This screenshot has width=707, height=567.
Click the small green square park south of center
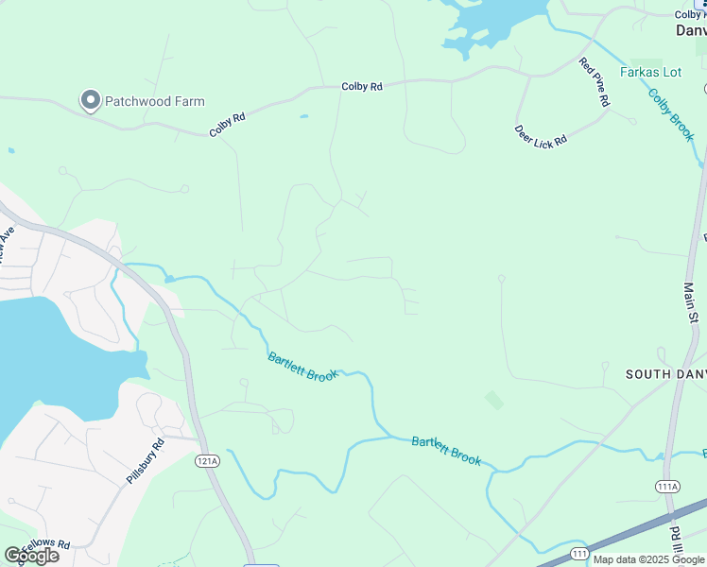pos(494,401)
